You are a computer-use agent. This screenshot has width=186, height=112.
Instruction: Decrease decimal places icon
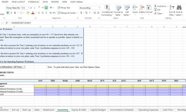click(x=98, y=13)
